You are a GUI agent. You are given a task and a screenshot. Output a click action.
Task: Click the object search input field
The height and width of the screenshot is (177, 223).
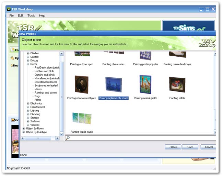click(x=141, y=138)
